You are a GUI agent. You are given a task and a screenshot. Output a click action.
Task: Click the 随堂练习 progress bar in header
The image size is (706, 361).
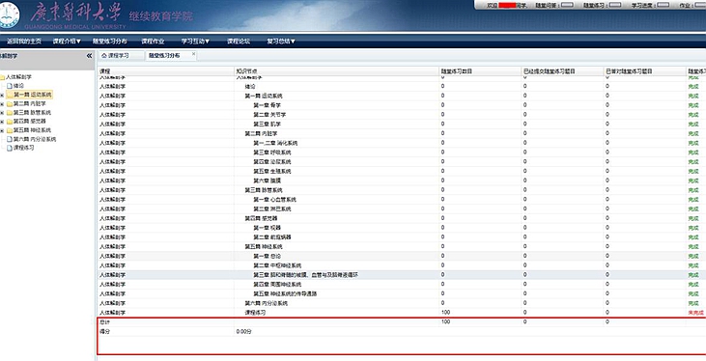coord(615,5)
